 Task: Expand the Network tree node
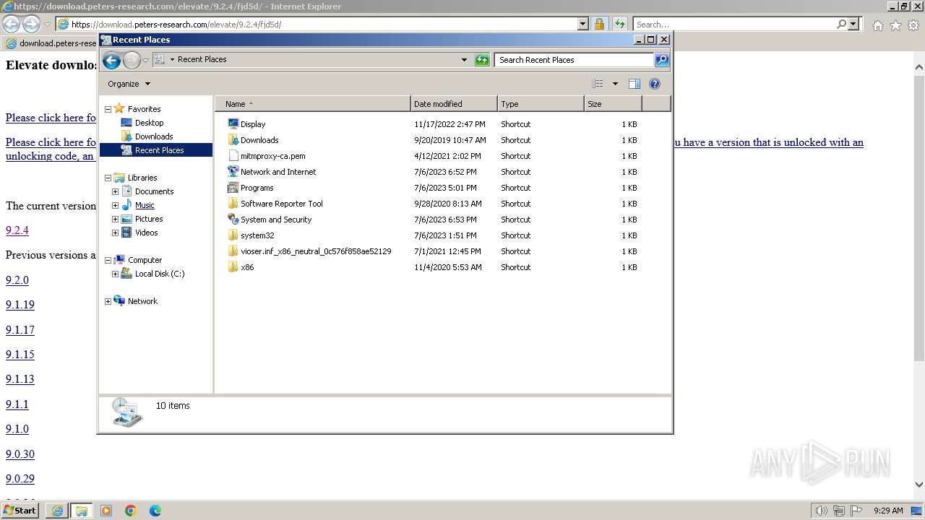click(108, 301)
